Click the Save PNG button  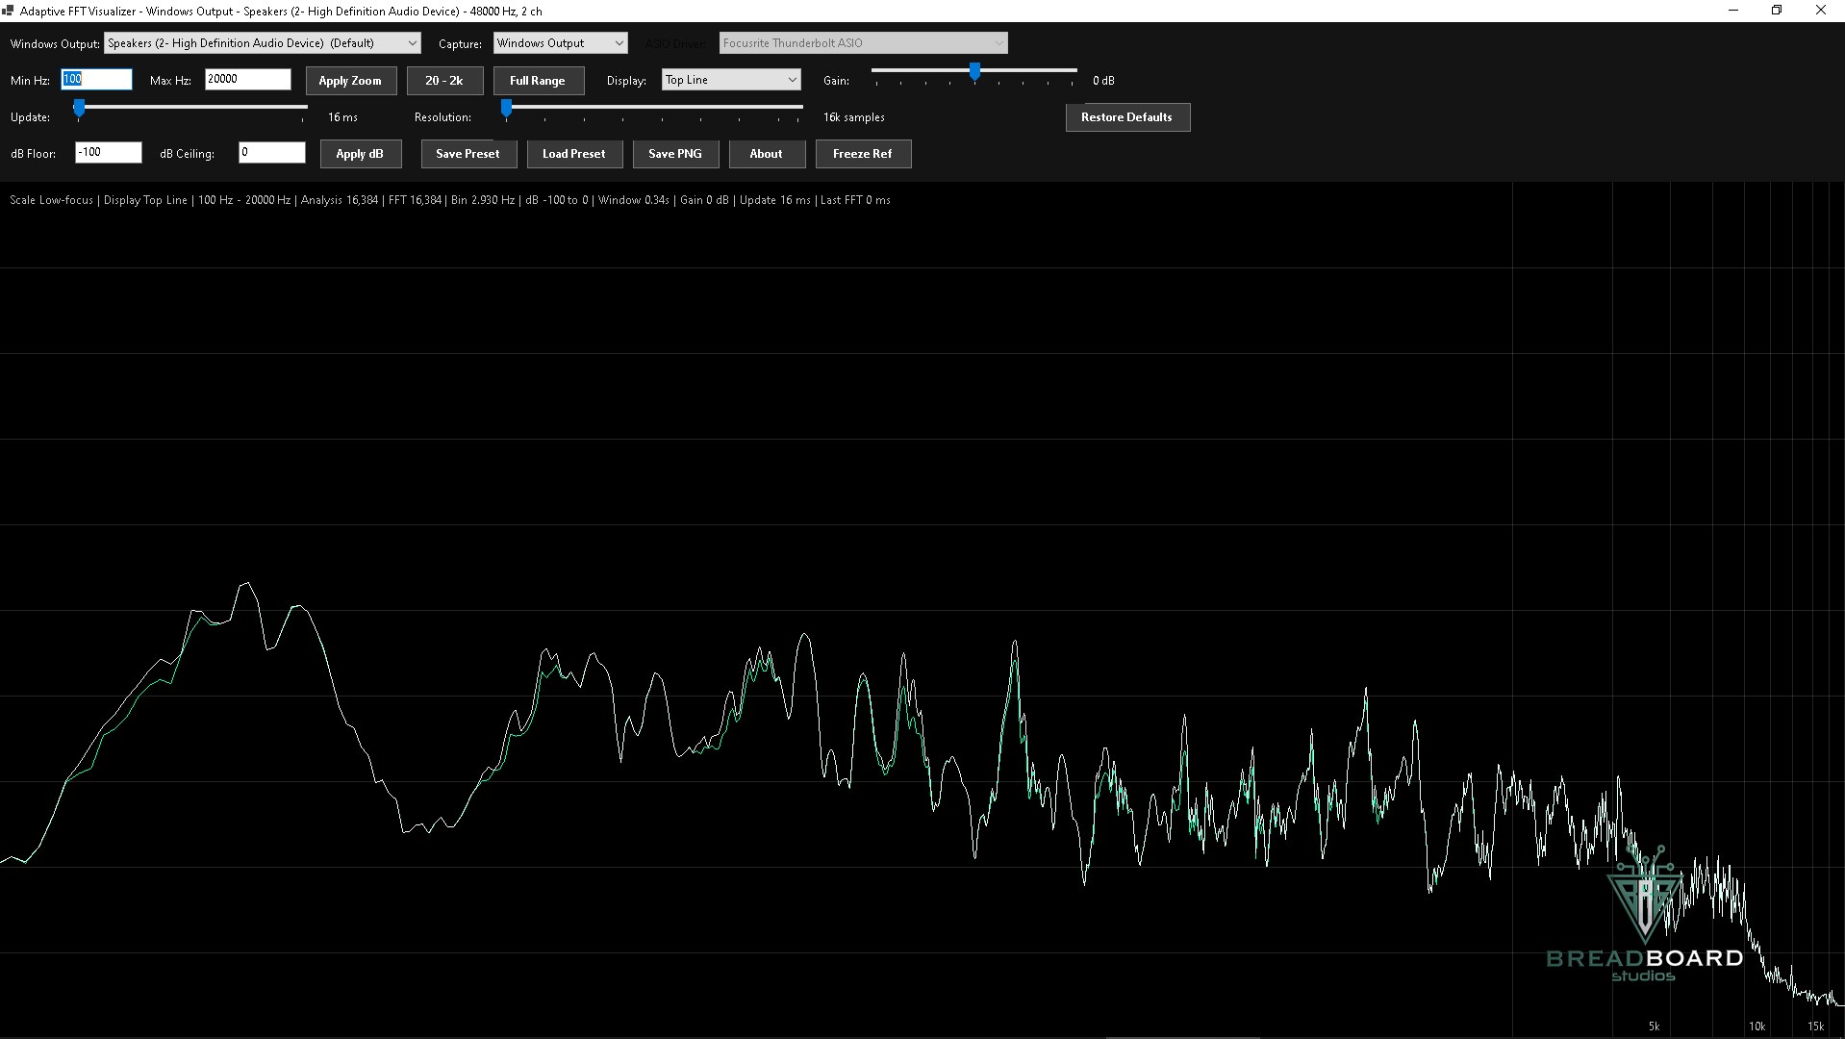click(675, 154)
